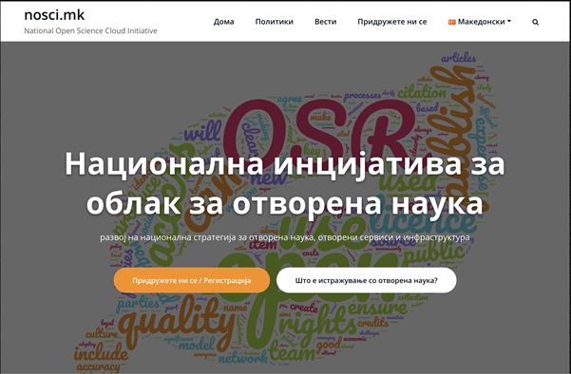The height and width of the screenshot is (374, 571).
Task: Click the развој на национална стратегија subtitle
Action: pos(285,237)
